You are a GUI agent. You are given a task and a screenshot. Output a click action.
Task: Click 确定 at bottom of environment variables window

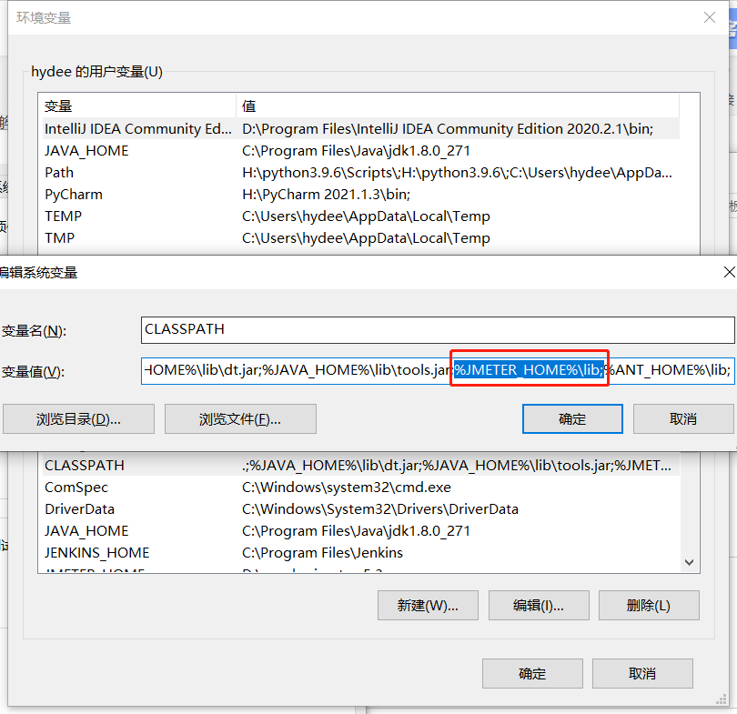click(532, 674)
